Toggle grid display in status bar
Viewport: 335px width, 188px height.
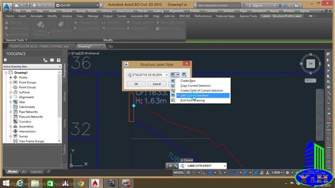click(x=188, y=172)
